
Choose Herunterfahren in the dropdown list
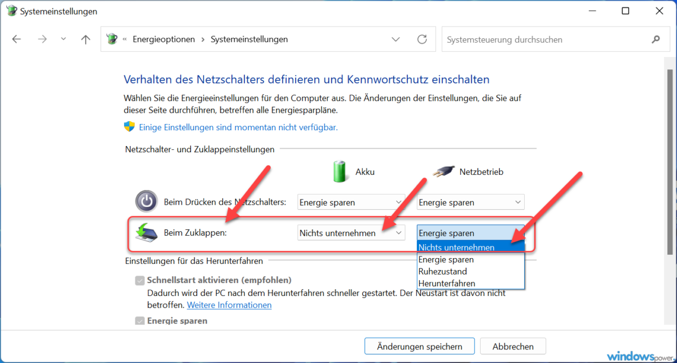[x=447, y=283]
